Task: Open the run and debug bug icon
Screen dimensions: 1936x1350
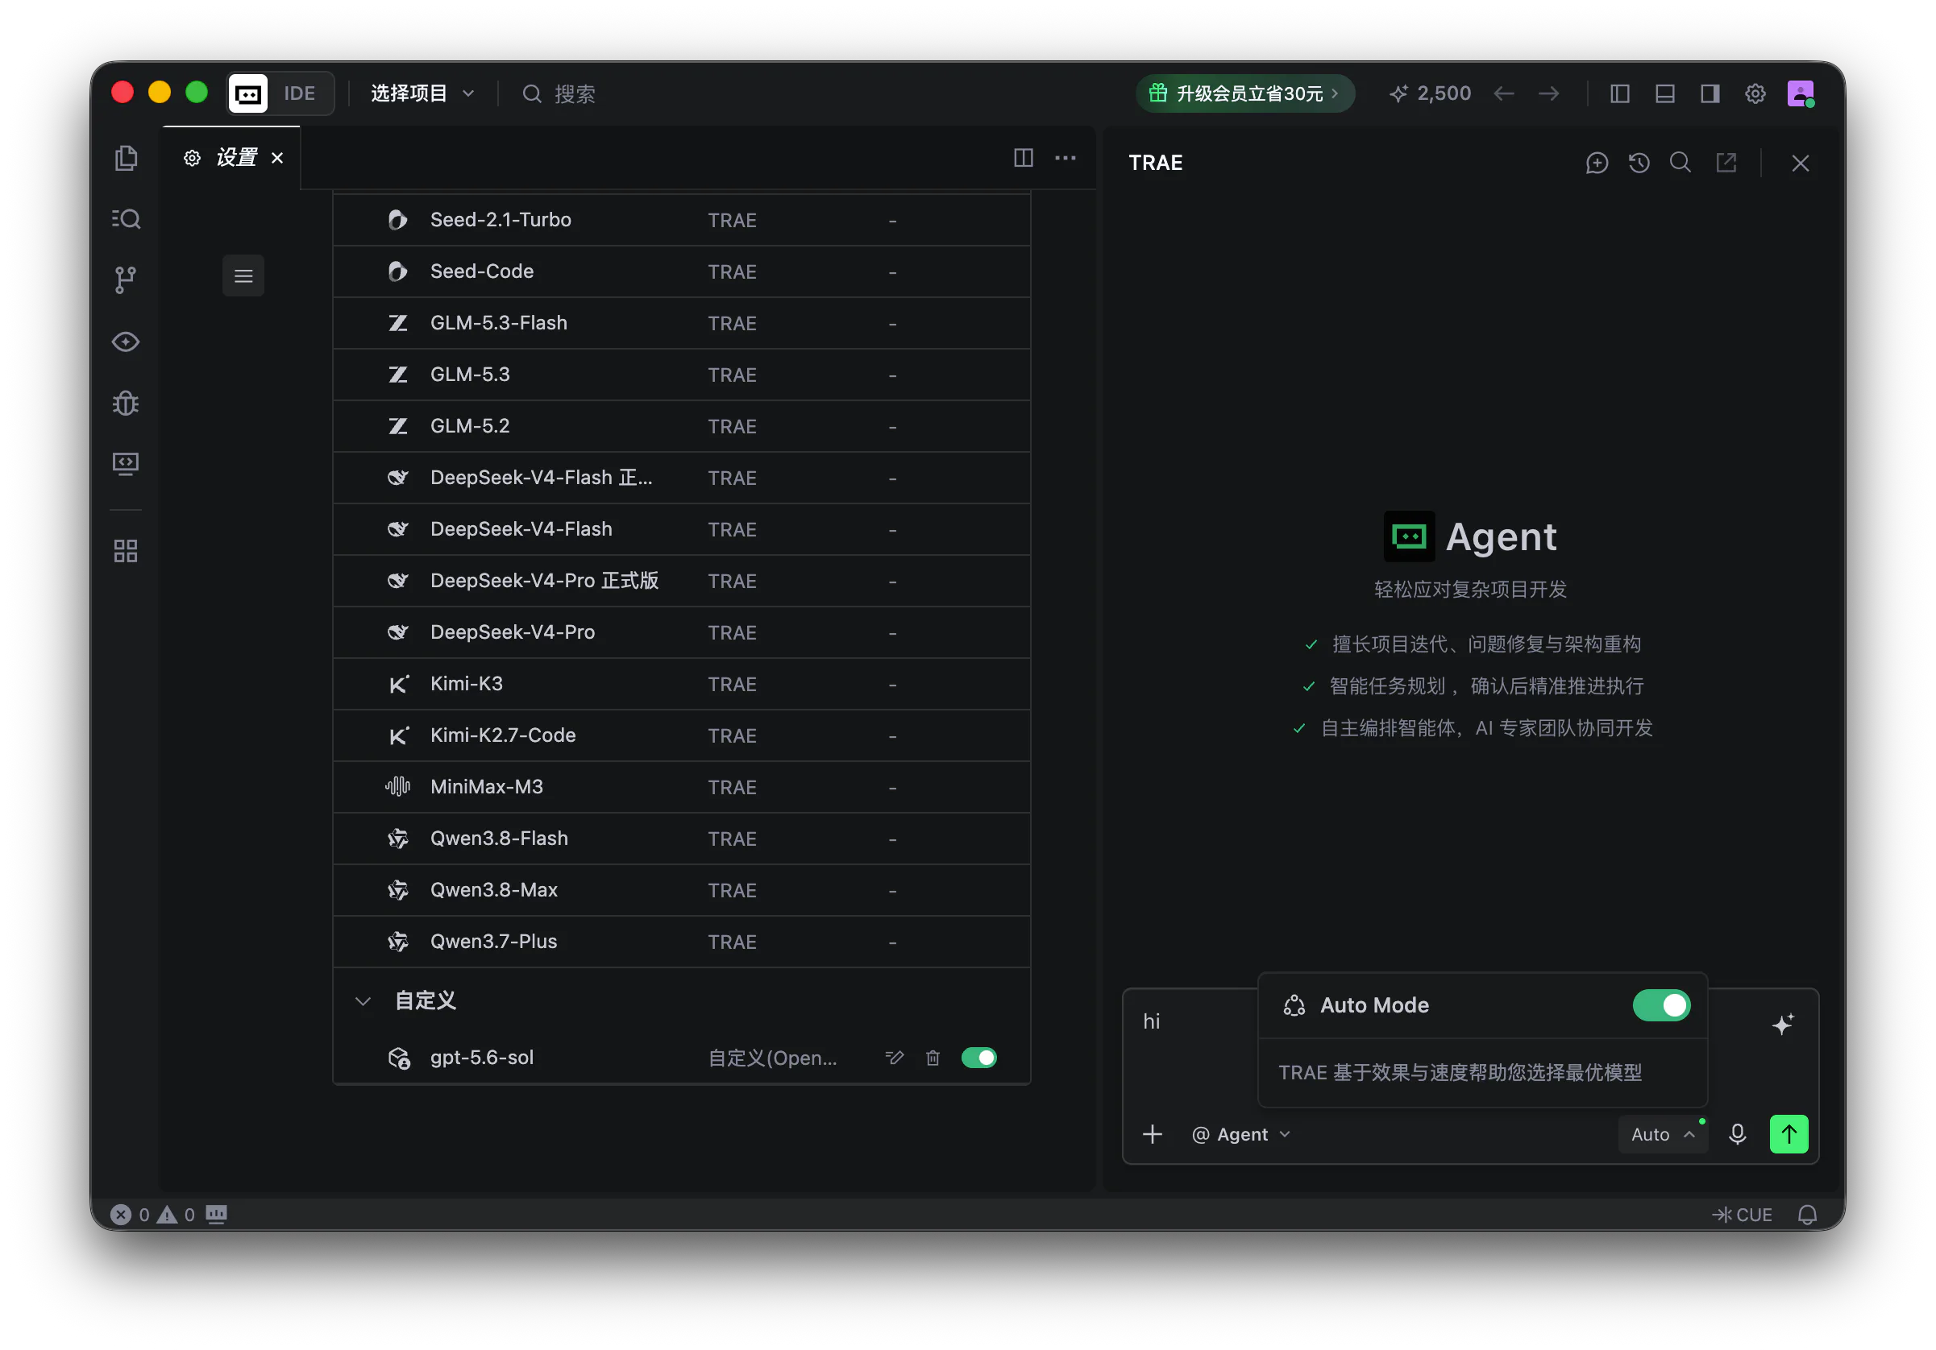Action: coord(126,403)
